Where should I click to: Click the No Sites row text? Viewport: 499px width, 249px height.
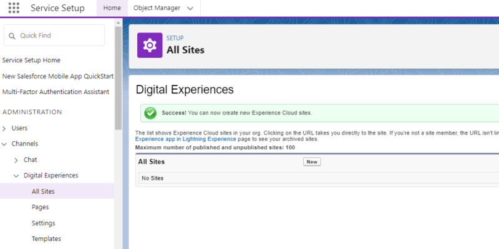click(x=152, y=178)
